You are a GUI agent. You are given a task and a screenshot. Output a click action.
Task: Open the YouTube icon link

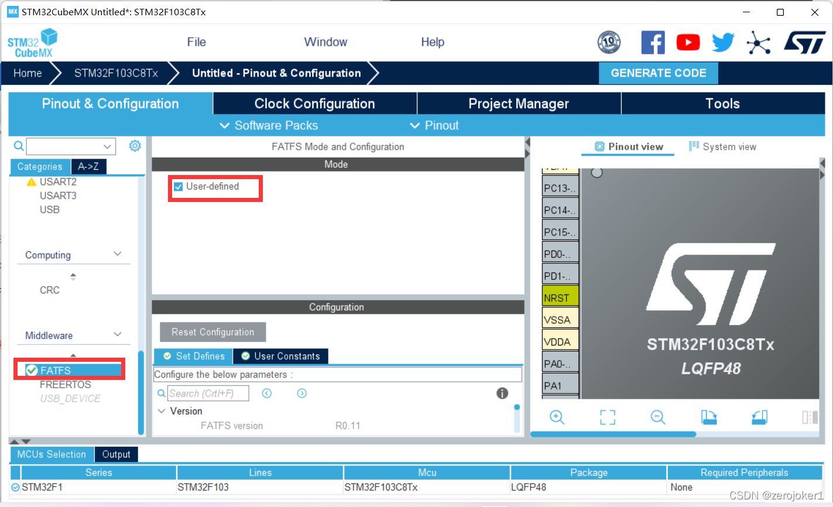coord(688,42)
